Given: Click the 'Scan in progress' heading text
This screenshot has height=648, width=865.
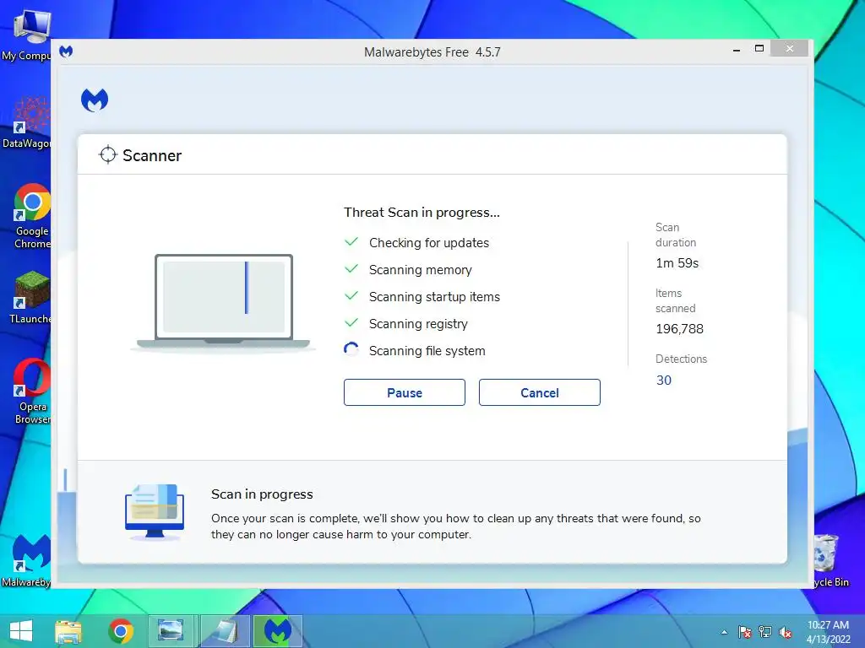Looking at the screenshot, I should 262,494.
